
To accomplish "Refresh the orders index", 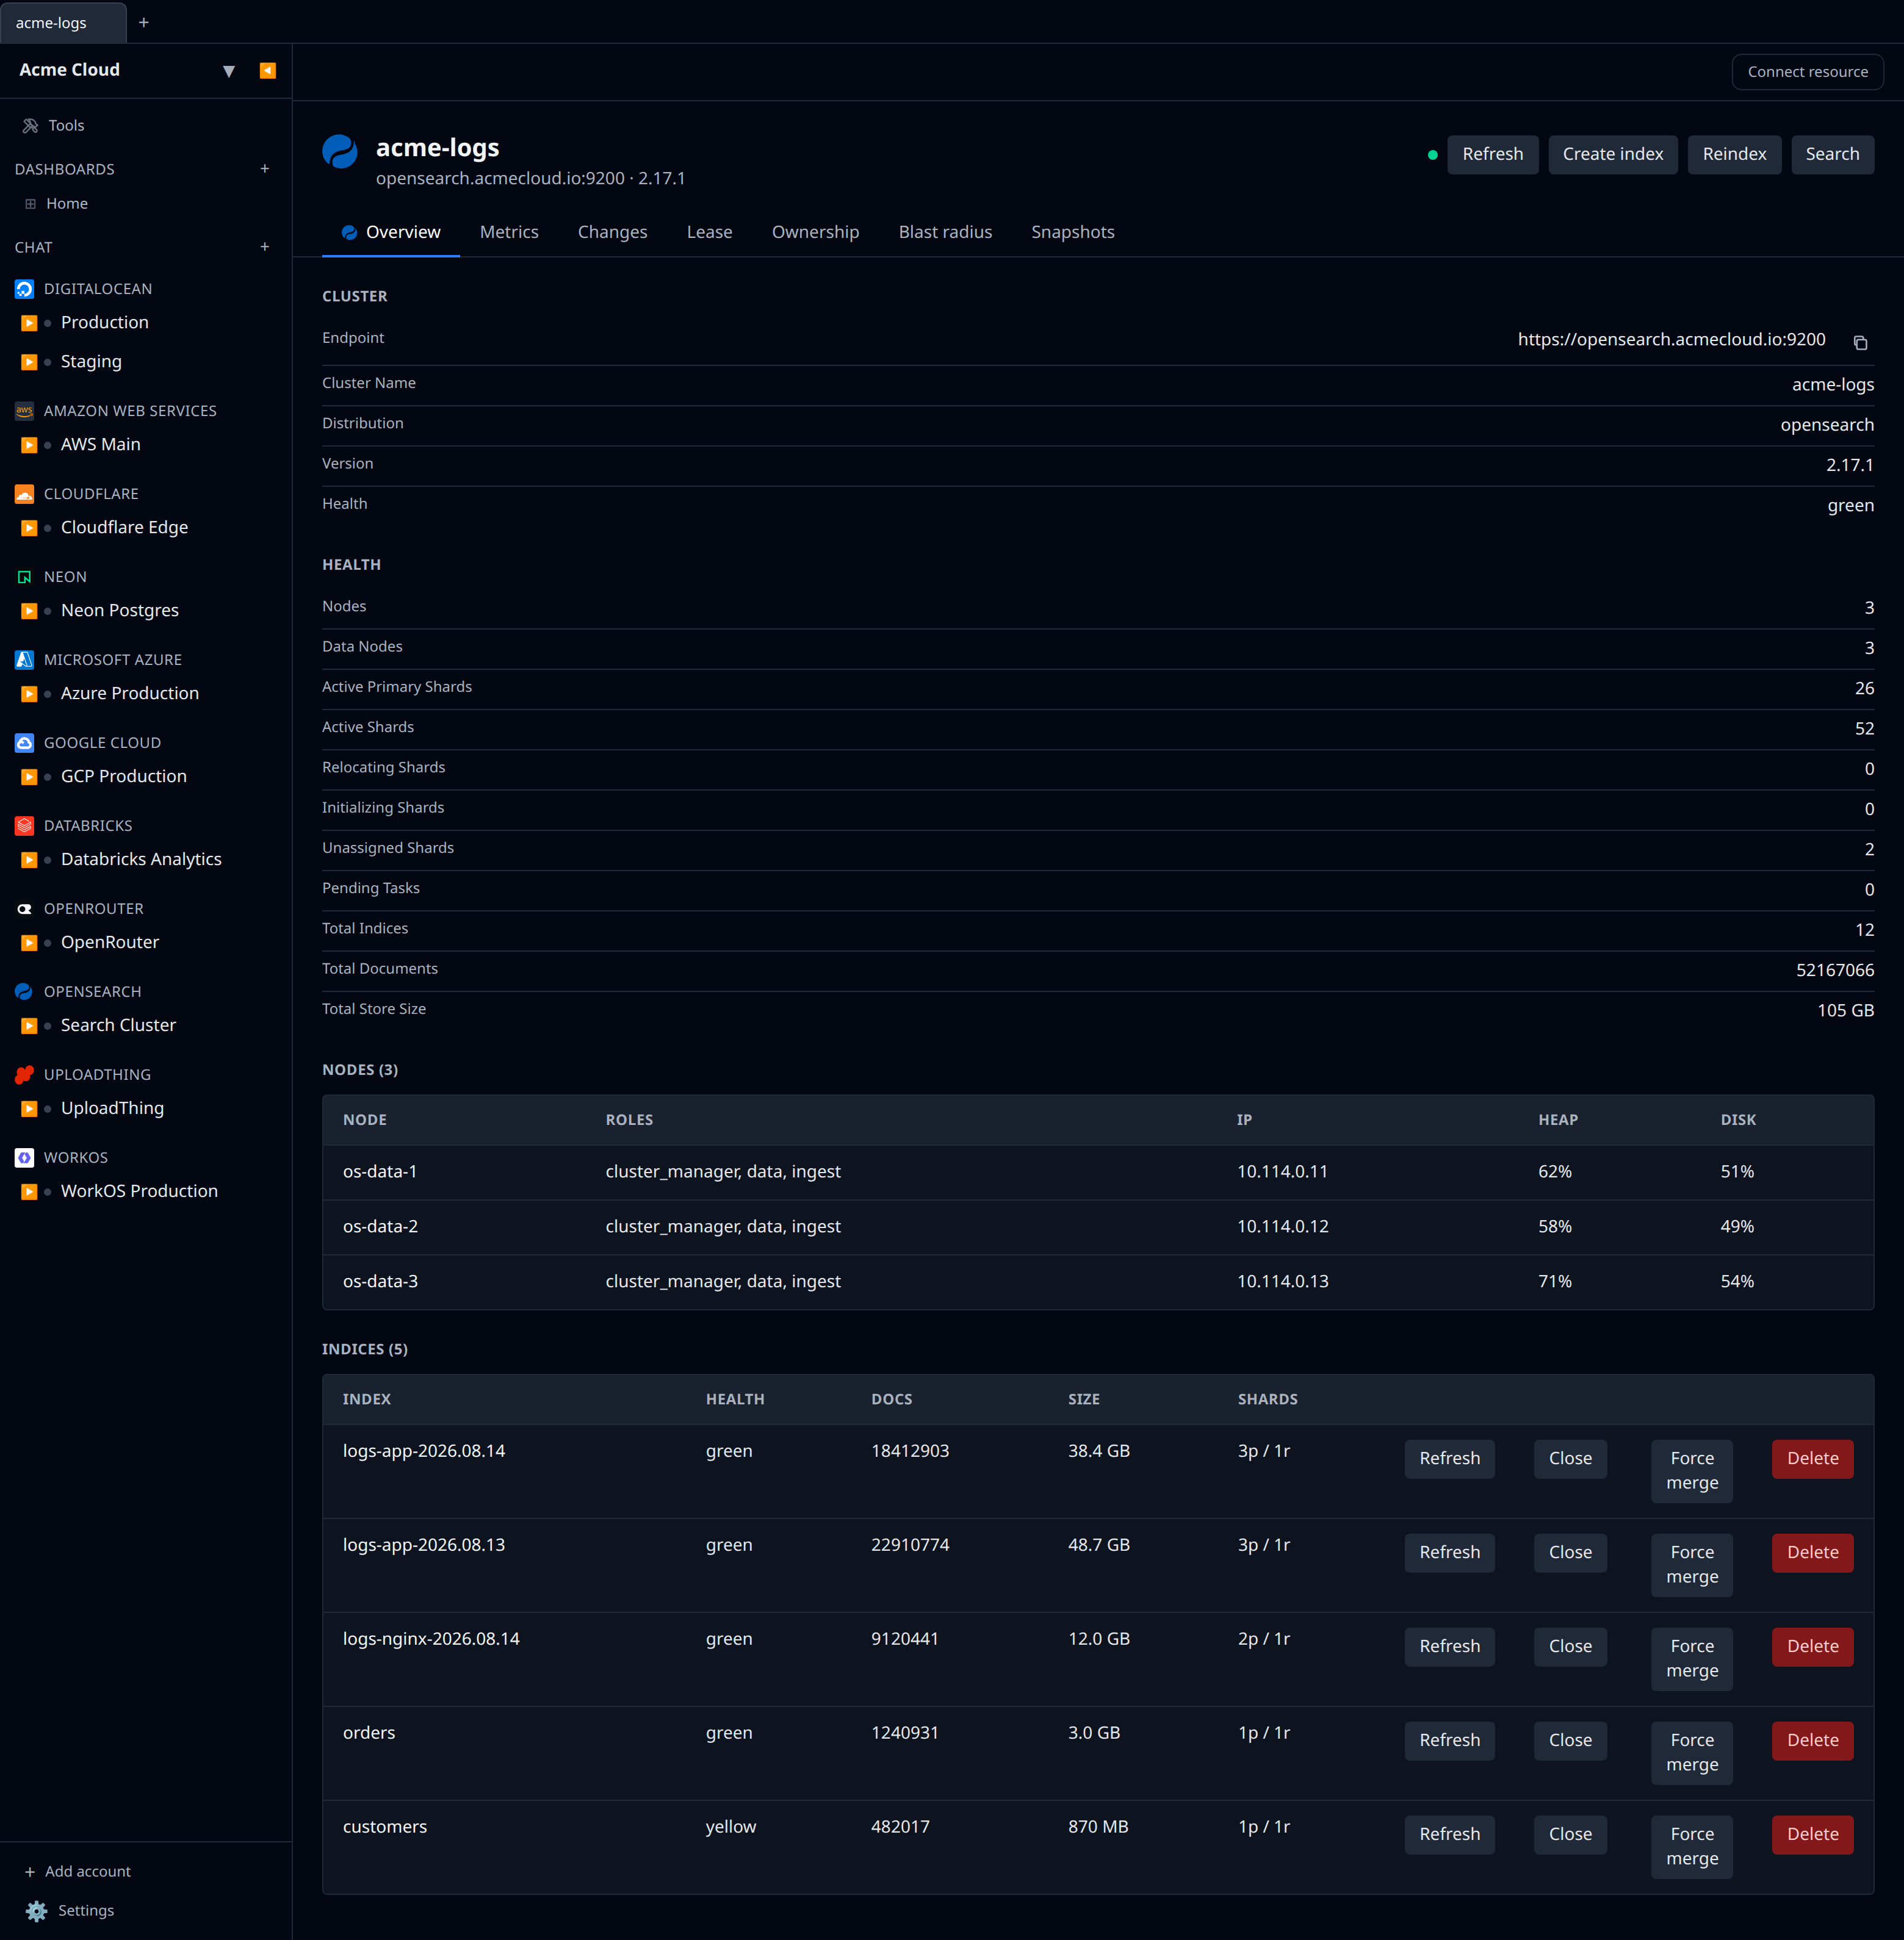I will 1449,1740.
